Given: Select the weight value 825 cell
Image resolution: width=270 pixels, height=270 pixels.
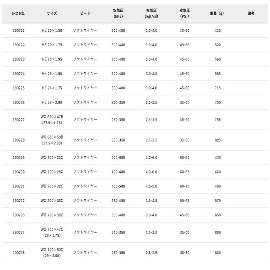Looking at the screenshot, I should (218, 140).
